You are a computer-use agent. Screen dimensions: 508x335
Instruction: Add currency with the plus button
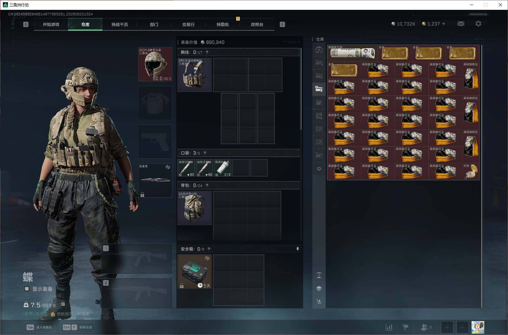(x=444, y=24)
